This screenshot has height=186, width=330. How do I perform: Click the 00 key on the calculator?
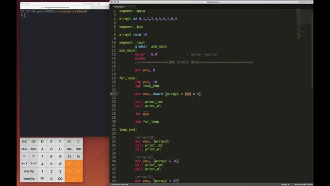click(60, 179)
